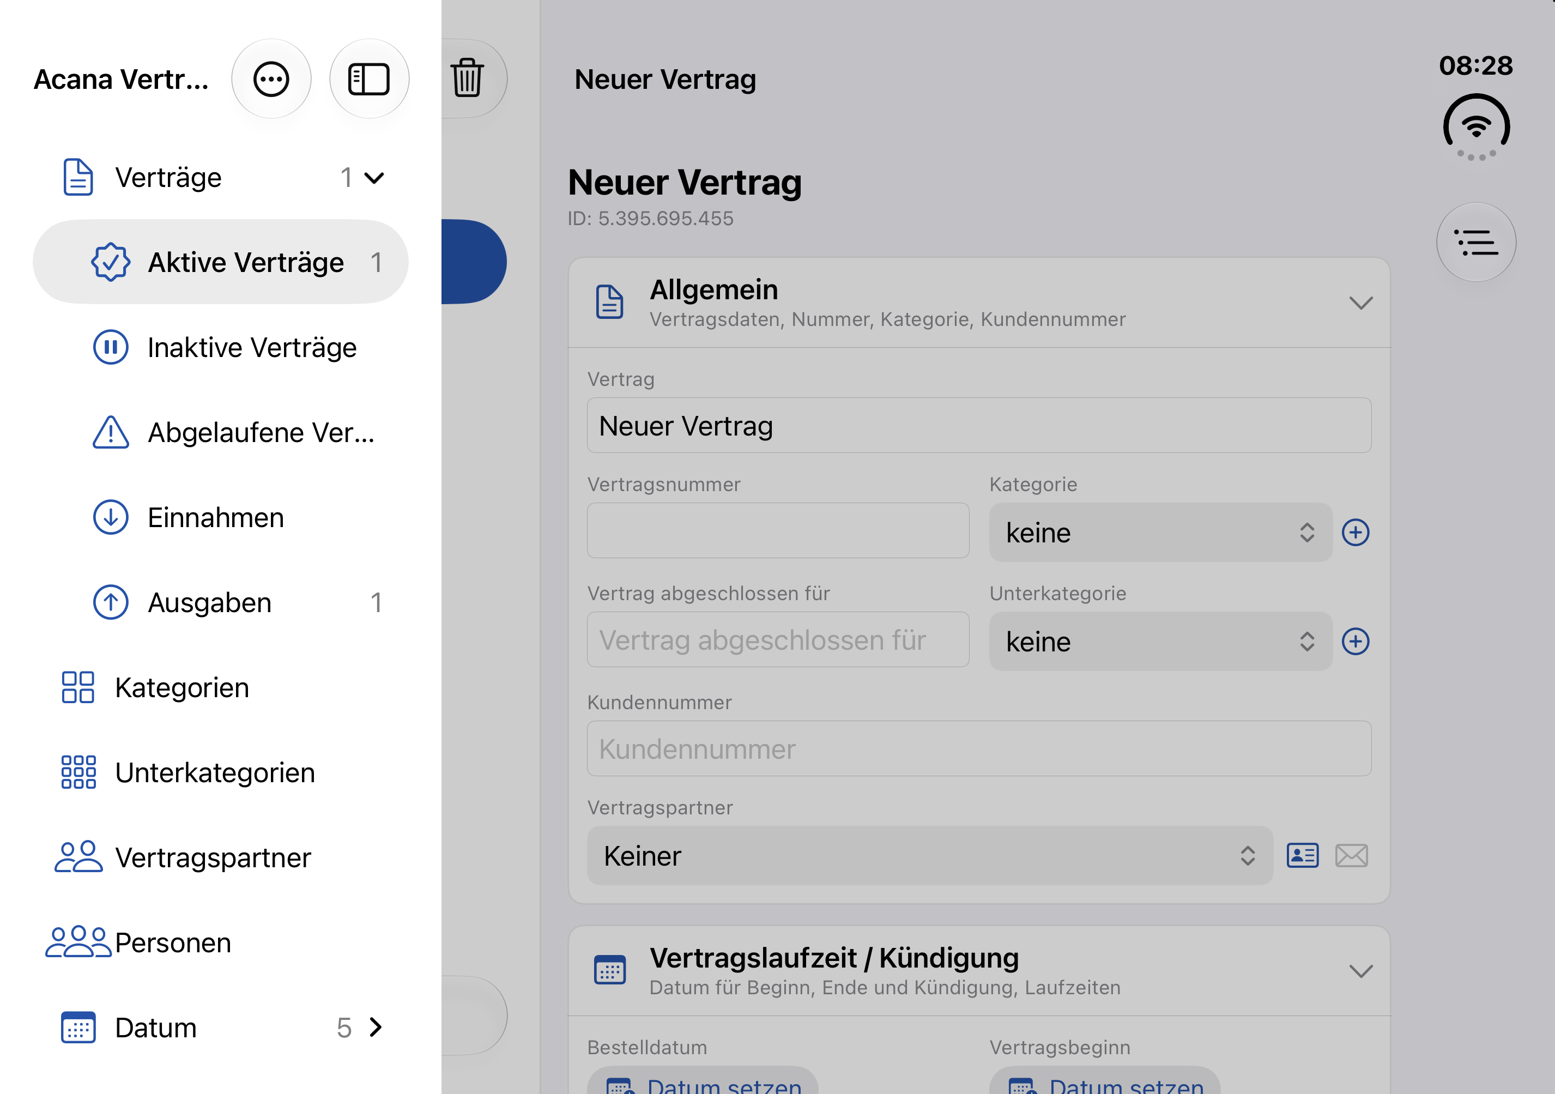This screenshot has width=1555, height=1094.
Task: Collapse the Allgemein section chevron
Action: point(1360,303)
